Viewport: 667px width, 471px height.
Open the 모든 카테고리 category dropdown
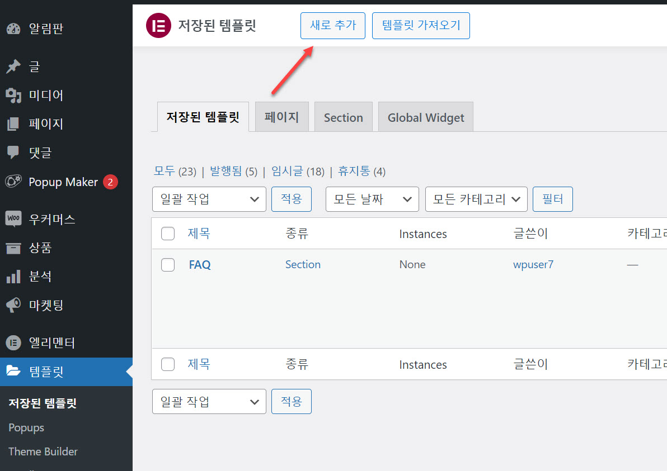(x=476, y=199)
